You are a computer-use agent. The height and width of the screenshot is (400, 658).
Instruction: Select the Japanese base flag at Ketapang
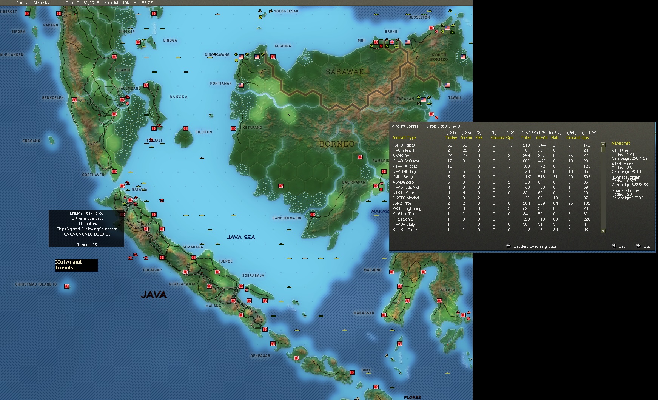(233, 128)
